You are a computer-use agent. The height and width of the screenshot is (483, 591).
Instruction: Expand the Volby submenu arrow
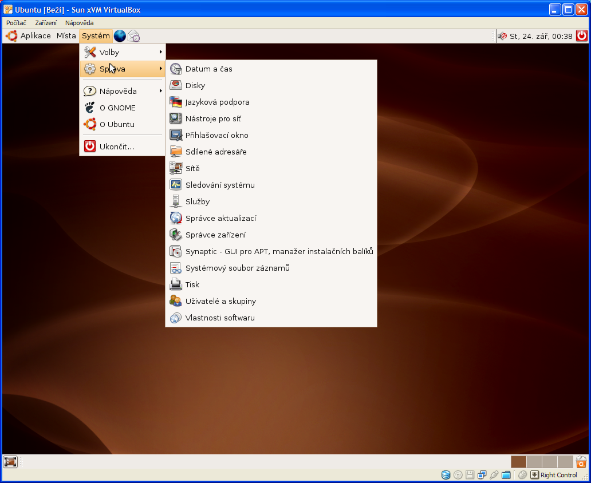(161, 52)
